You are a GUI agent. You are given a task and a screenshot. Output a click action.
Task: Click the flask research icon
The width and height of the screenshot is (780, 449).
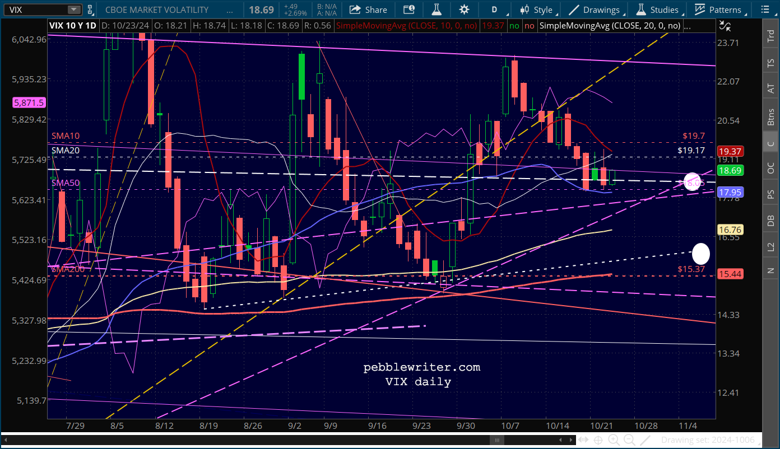pos(436,10)
